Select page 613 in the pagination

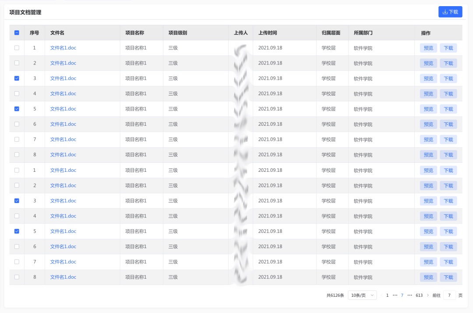[419, 295]
